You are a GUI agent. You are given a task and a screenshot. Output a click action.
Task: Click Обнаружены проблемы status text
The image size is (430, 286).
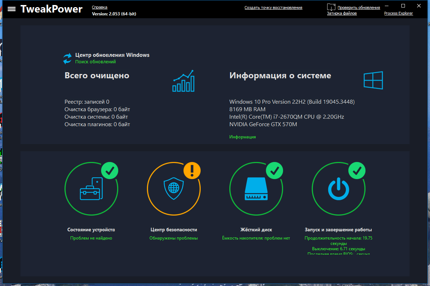pyautogui.click(x=173, y=238)
